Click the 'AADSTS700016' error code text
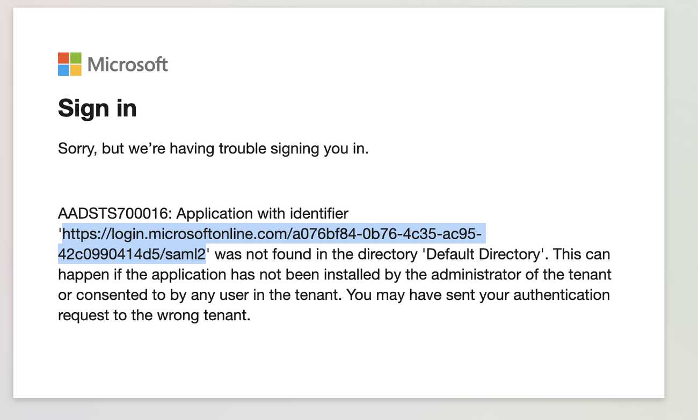This screenshot has height=420, width=698. click(x=113, y=213)
